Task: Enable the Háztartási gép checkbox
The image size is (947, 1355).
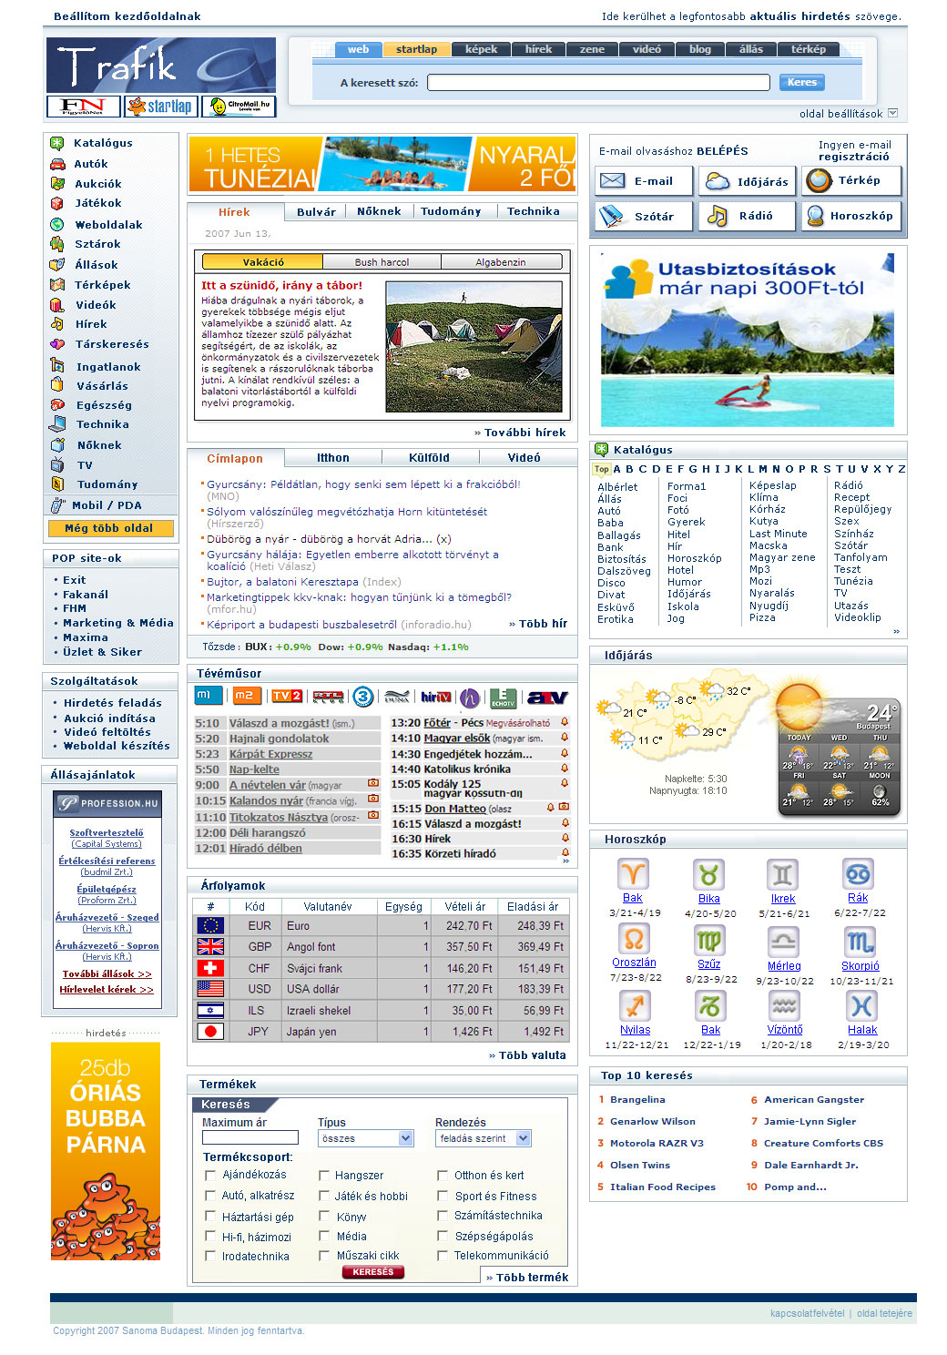Action: 210,1217
